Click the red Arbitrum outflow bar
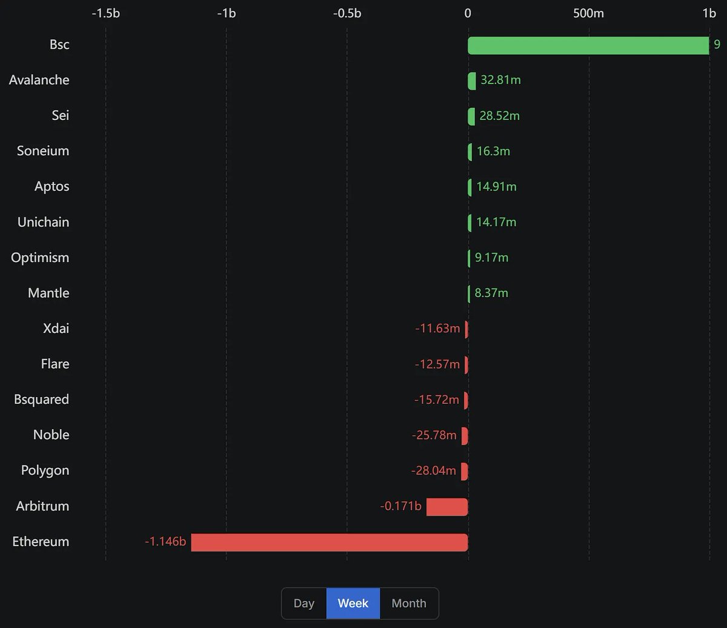The height and width of the screenshot is (628, 727). [447, 507]
